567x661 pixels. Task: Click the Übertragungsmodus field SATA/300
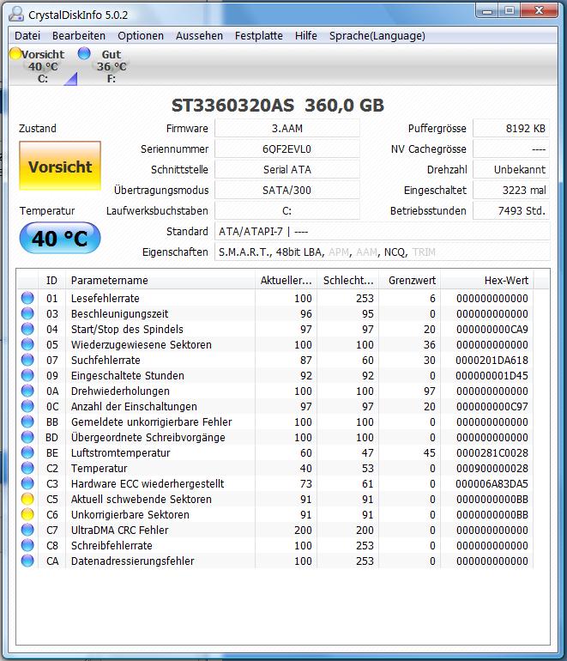coord(287,190)
